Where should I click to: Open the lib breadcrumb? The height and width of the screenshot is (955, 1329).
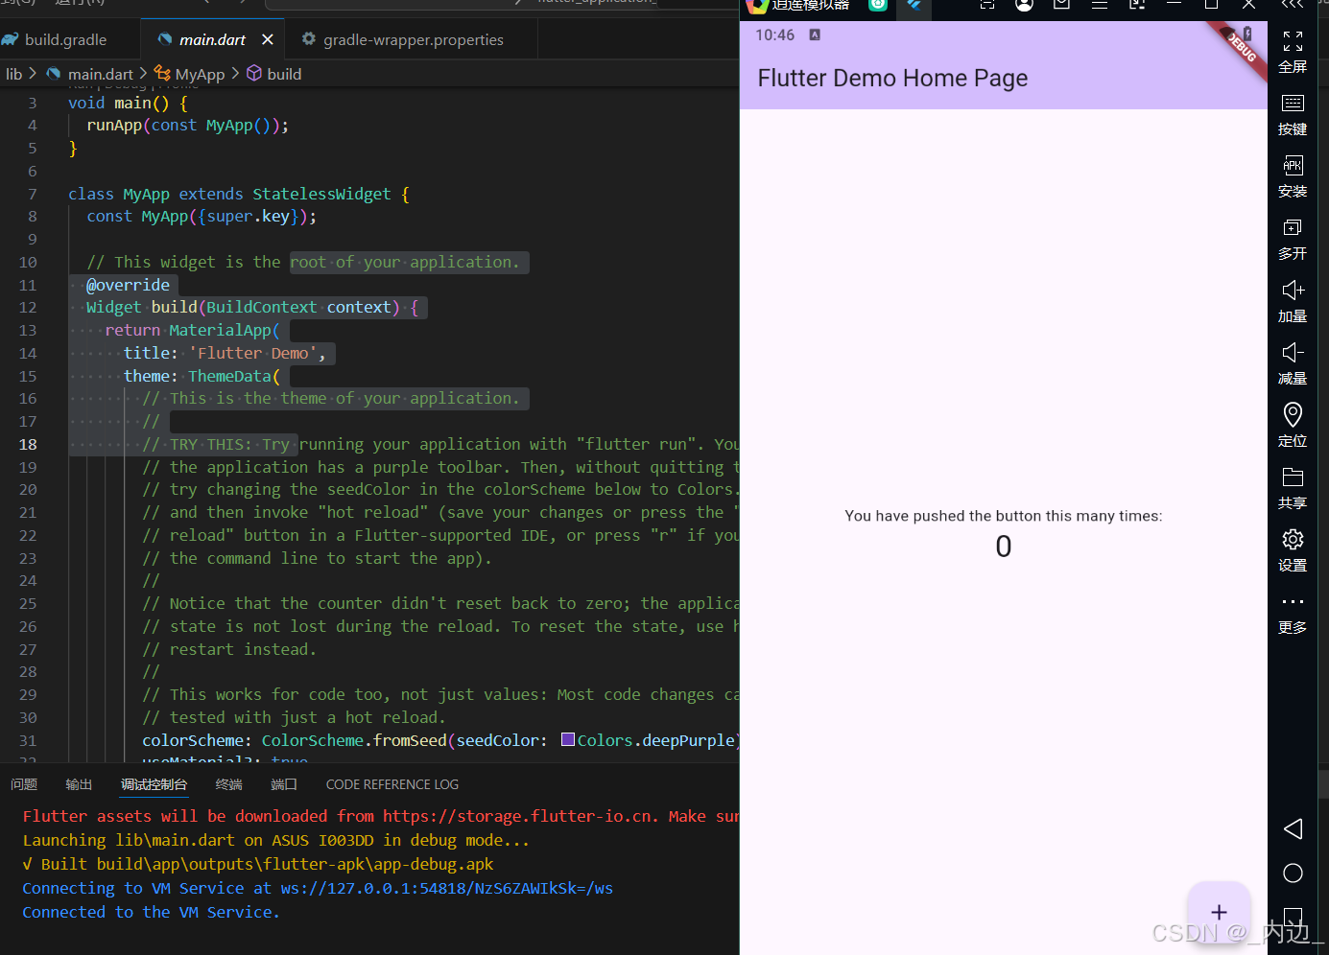[x=13, y=74]
